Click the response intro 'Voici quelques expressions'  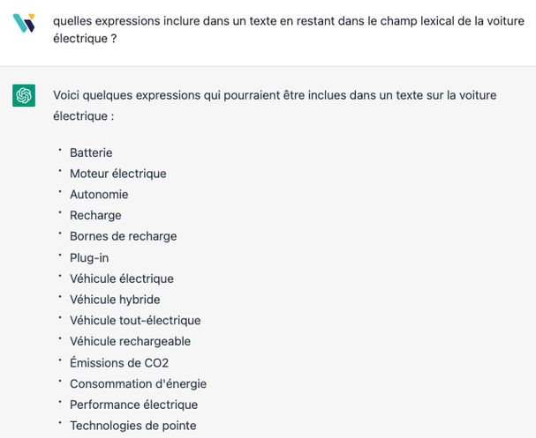coord(275,106)
